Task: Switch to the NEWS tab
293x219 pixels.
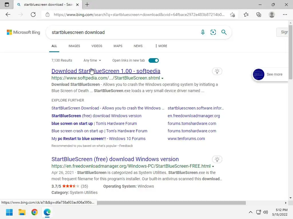Action: click(138, 46)
